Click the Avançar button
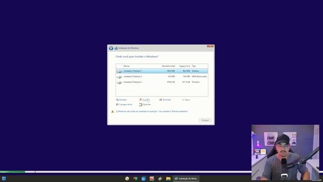Image resolution: width=323 pixels, height=182 pixels. pos(205,120)
